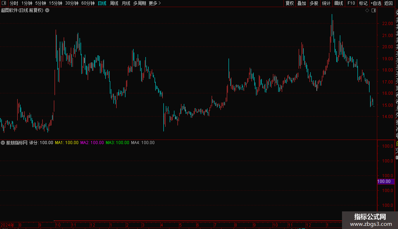The image size is (398, 229).
Task: Click the 标记 mark button
Action: 363,3
